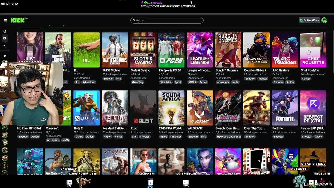
Task: Open the Respect RP (GTA) cover
Action: point(313,108)
